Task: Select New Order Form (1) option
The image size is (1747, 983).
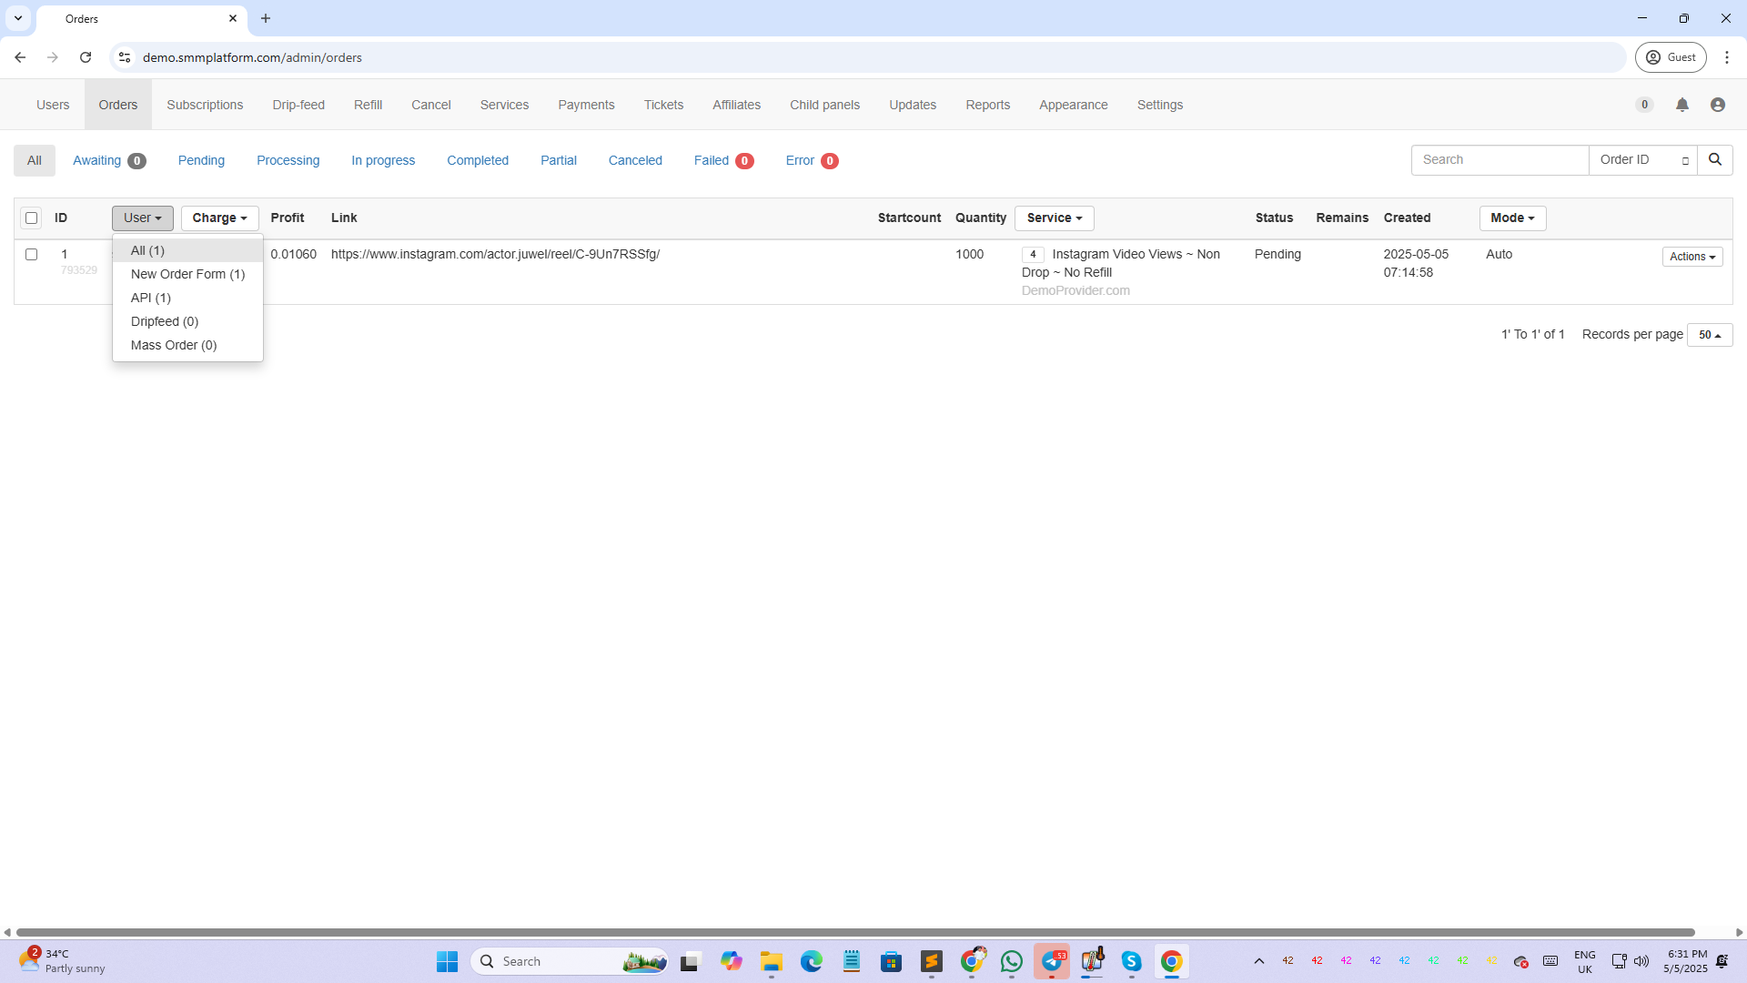Action: [187, 274]
